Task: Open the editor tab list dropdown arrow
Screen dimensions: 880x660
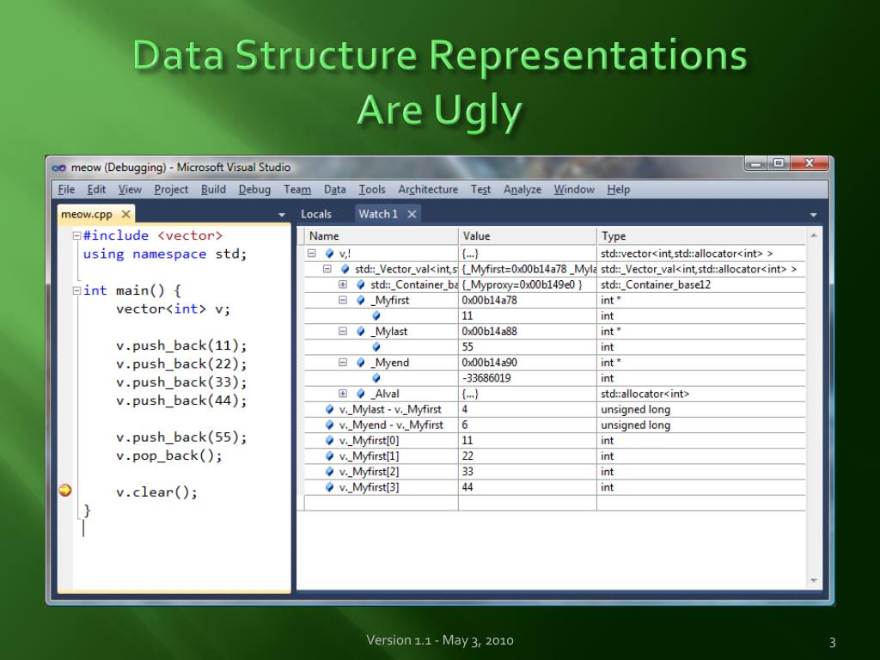Action: 282,215
